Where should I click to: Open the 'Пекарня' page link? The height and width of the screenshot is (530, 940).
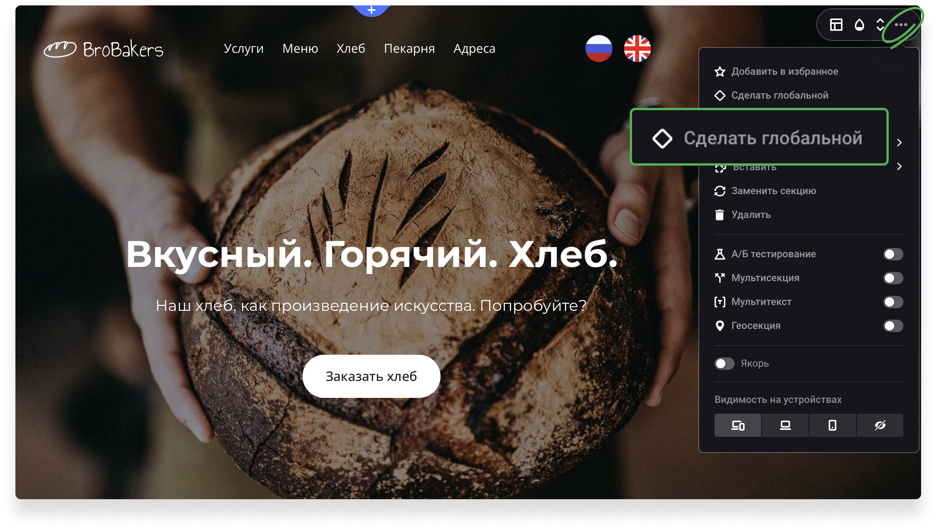410,49
